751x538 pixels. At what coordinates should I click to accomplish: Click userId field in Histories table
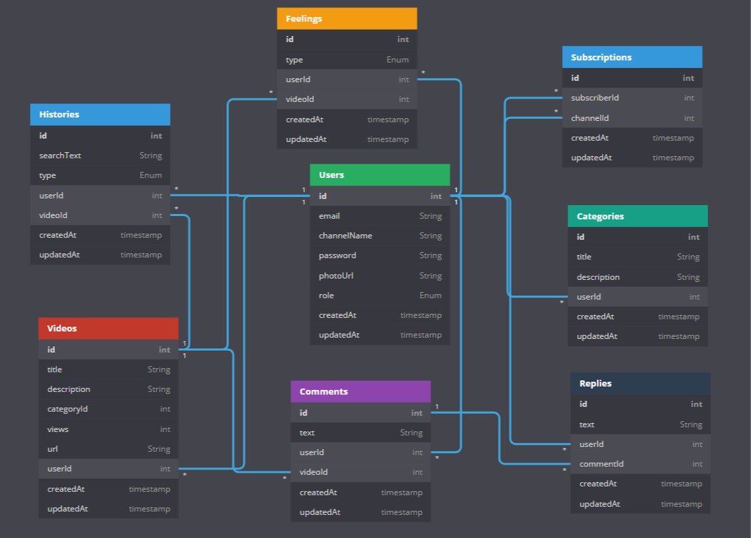[x=100, y=195]
